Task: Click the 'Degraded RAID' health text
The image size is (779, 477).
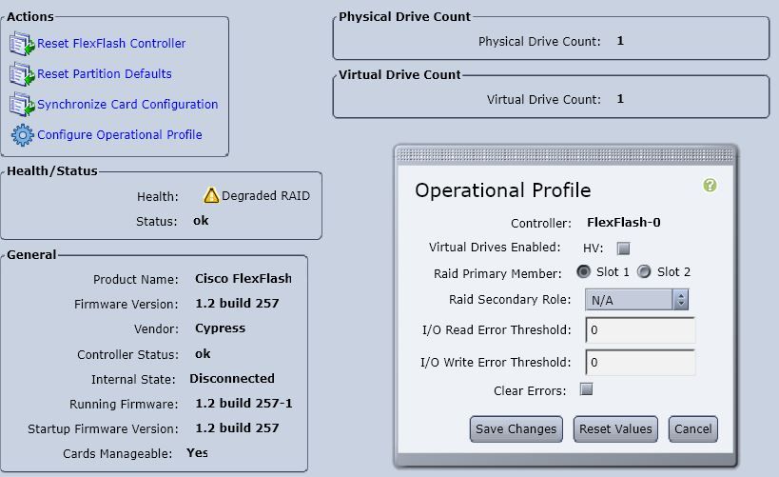Action: coord(265,196)
